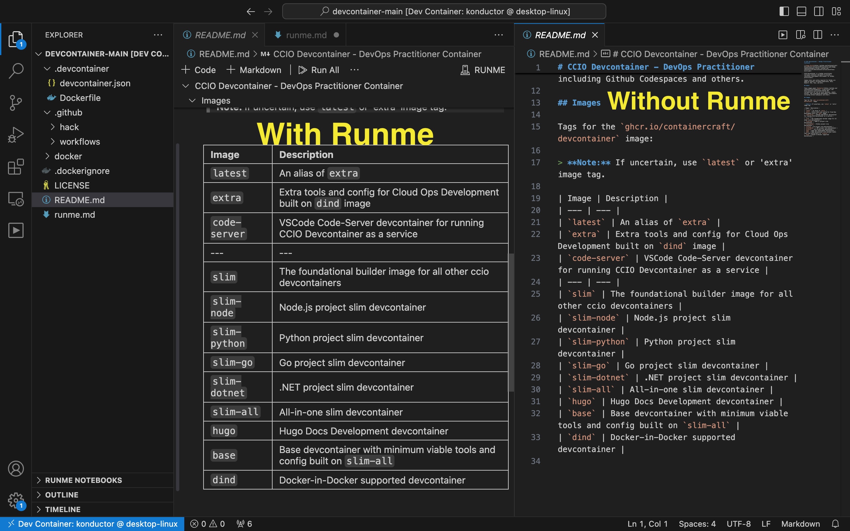This screenshot has width=850, height=531.
Task: Open more actions for right editor group
Action: tap(834, 35)
